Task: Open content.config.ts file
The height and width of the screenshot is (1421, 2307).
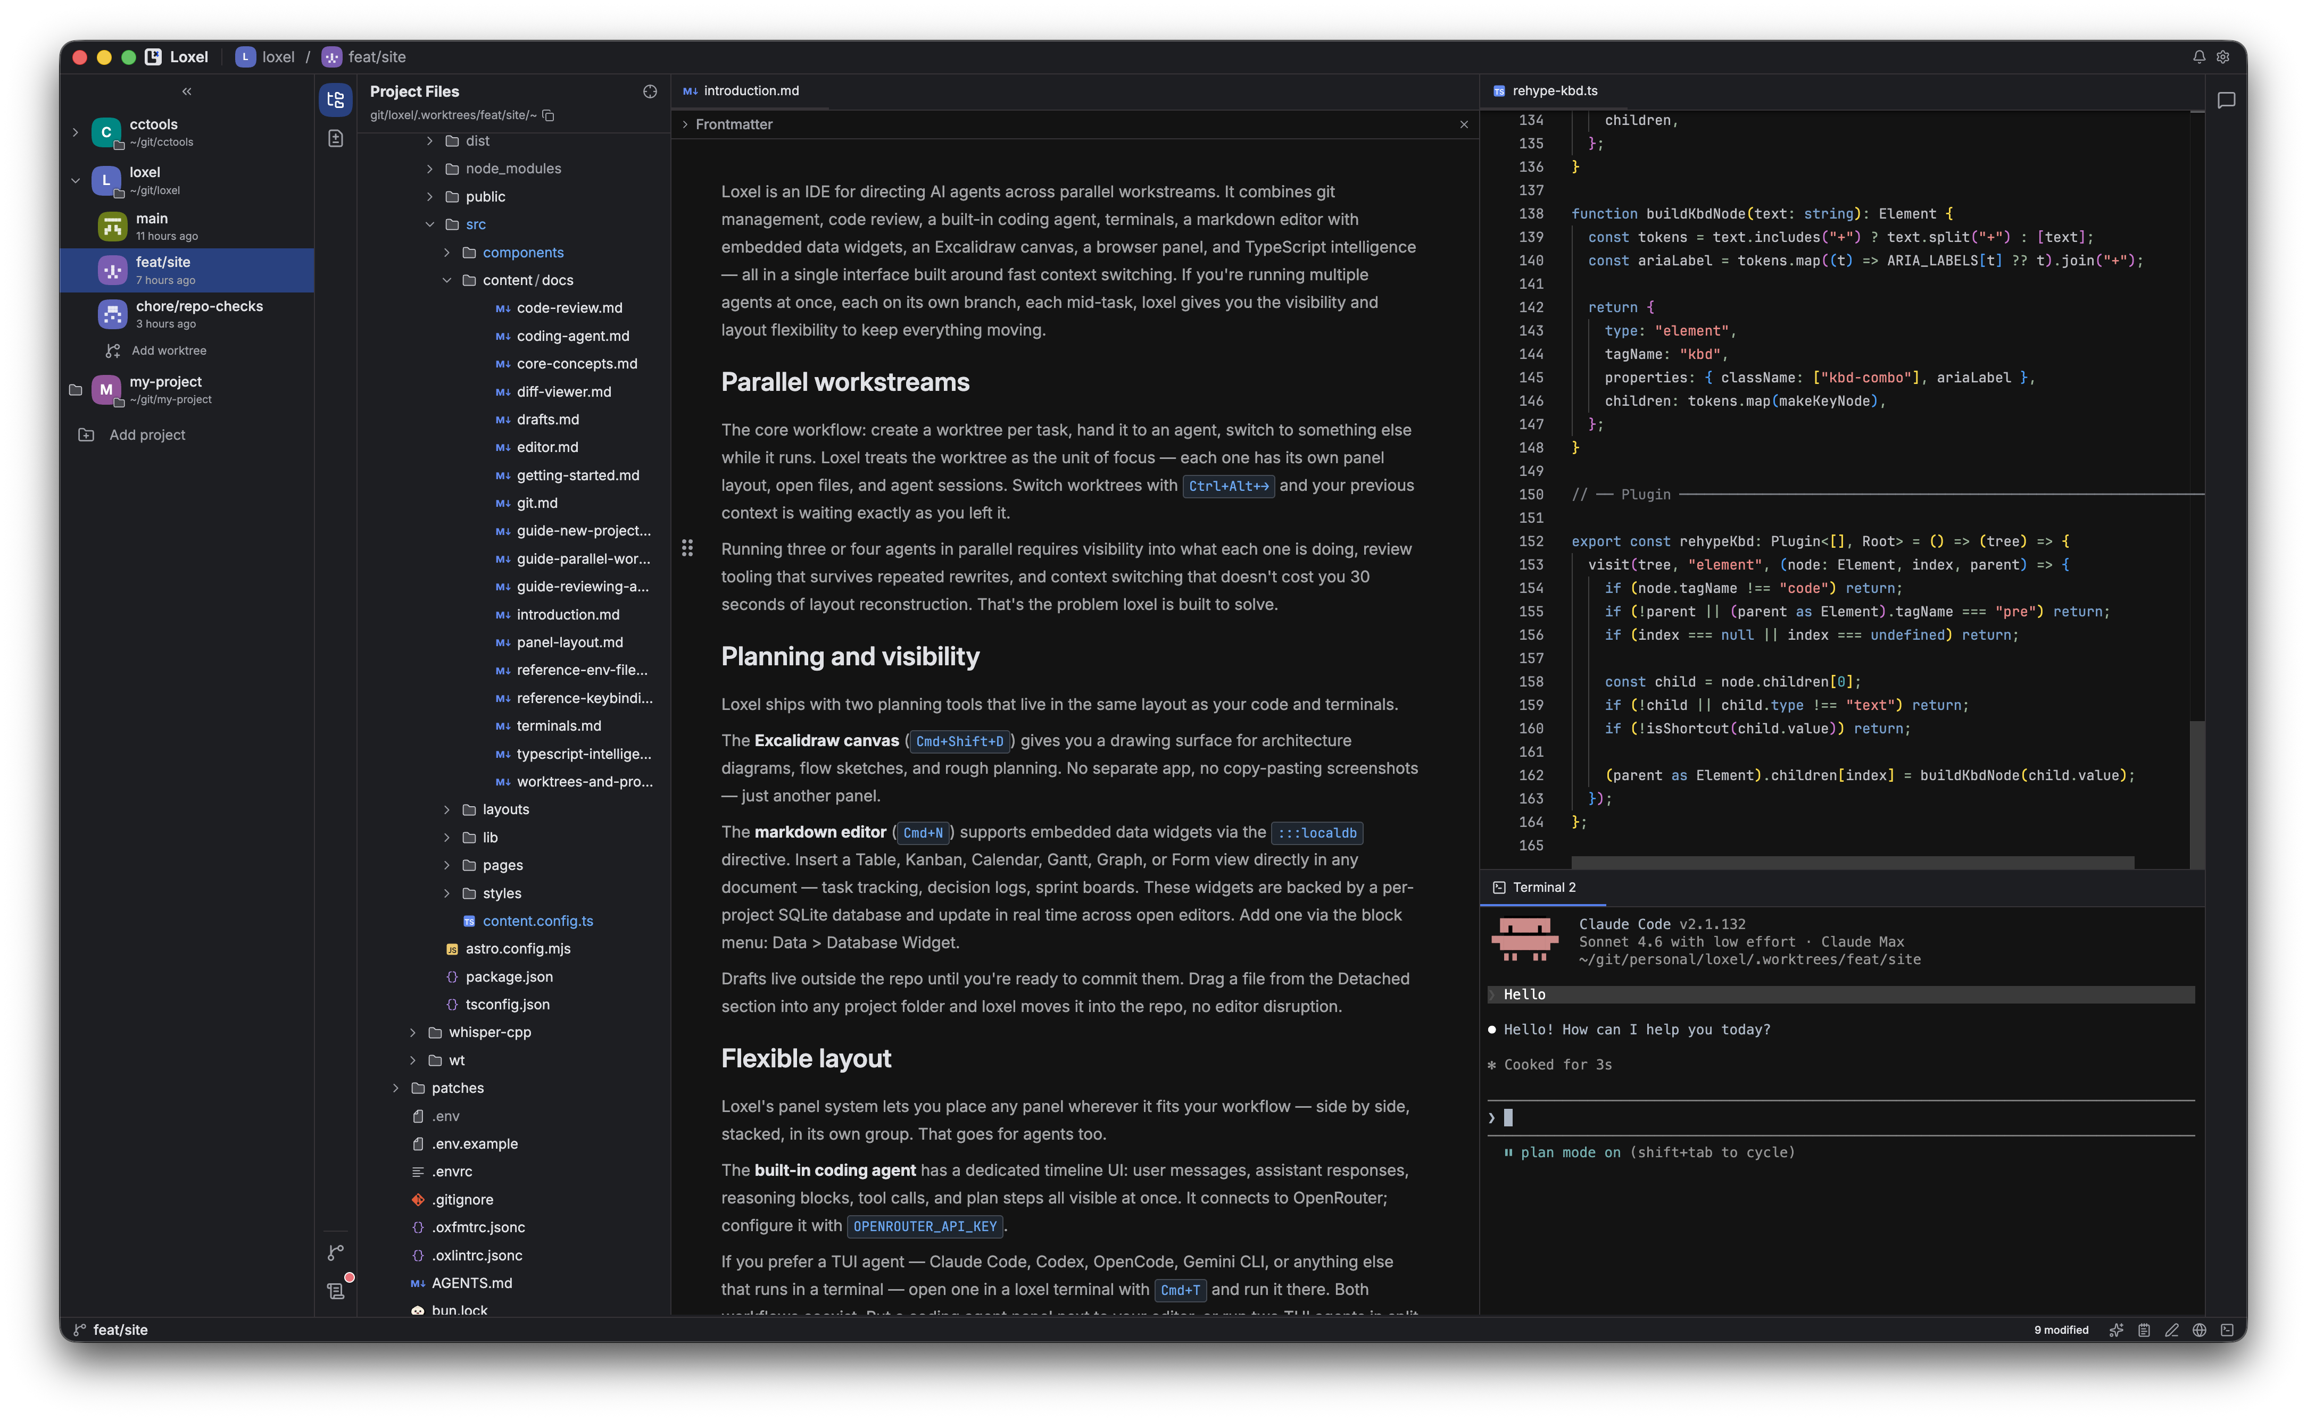Action: (x=538, y=921)
